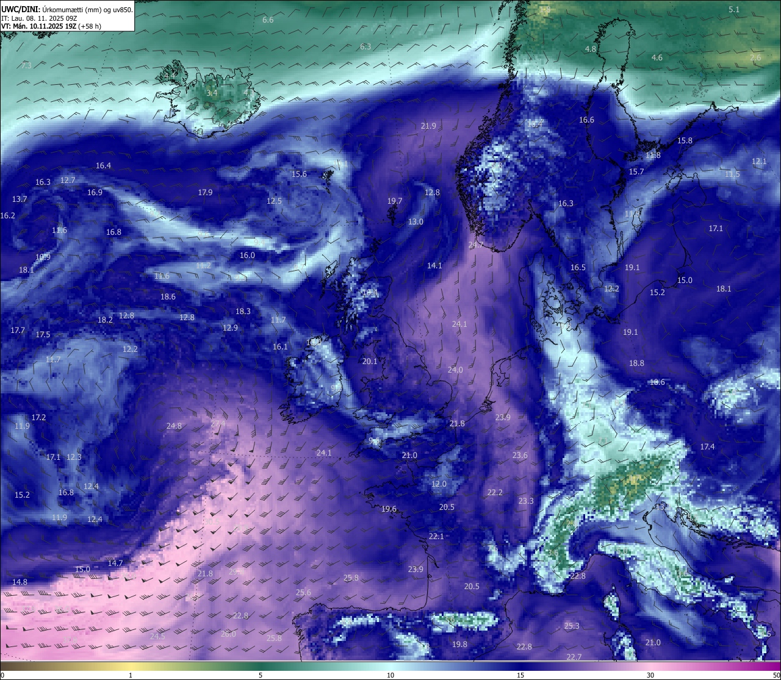The image size is (781, 680).
Task: Click the 13.0 value west of Norway
Action: point(416,222)
